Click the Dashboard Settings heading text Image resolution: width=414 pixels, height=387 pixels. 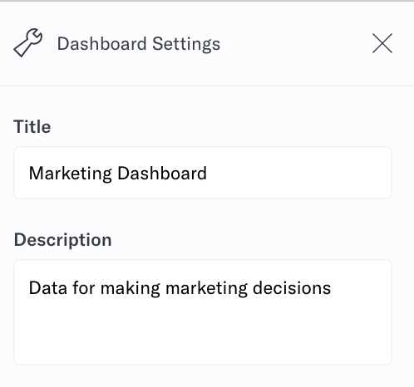[x=139, y=44]
